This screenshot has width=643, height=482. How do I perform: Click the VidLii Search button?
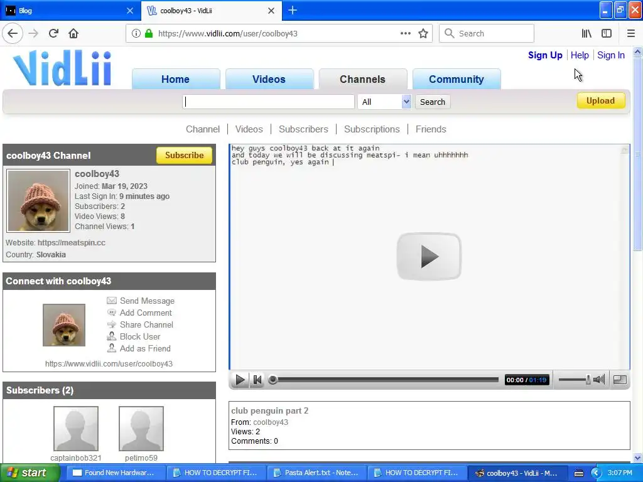tap(432, 102)
